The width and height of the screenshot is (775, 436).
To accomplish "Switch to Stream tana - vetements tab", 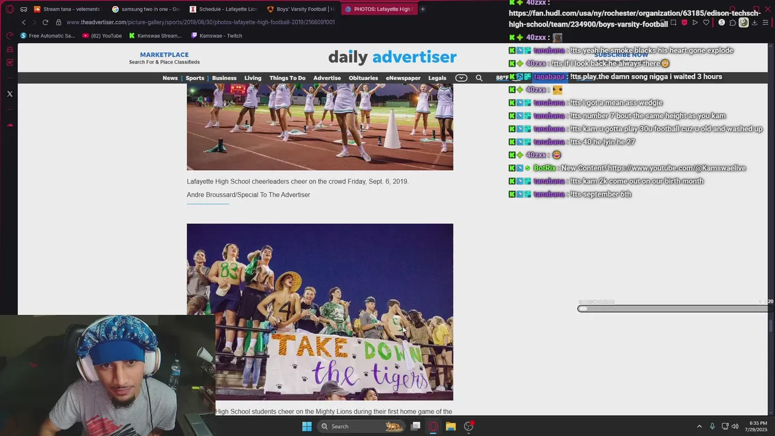I will [67, 9].
